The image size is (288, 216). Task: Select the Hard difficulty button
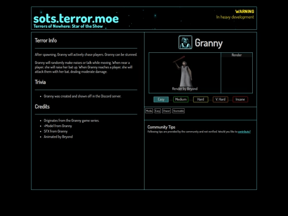click(x=201, y=99)
